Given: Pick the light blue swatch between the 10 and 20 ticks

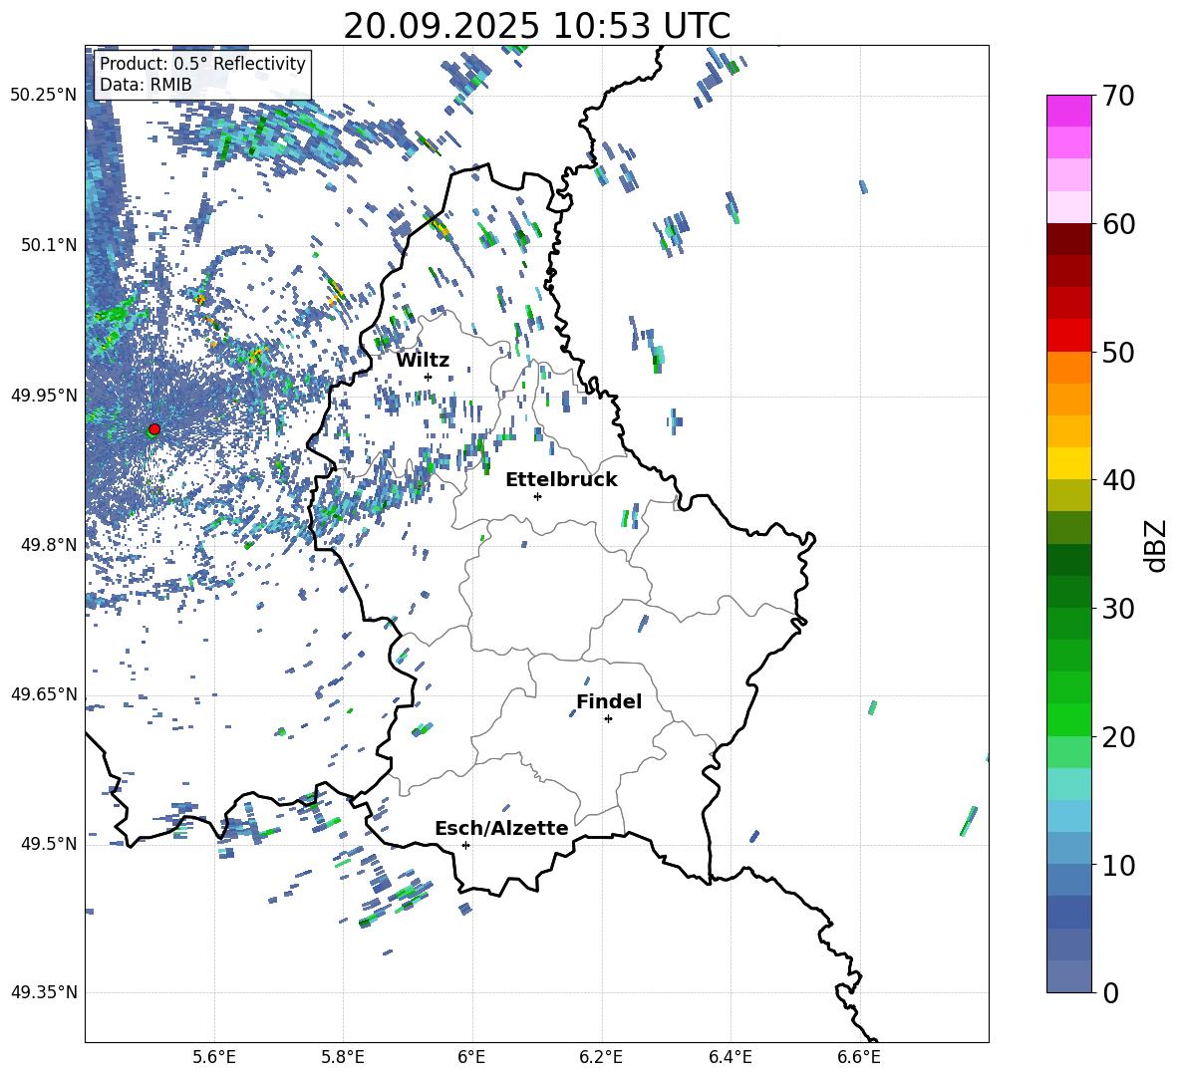Looking at the screenshot, I should pos(1068,816).
